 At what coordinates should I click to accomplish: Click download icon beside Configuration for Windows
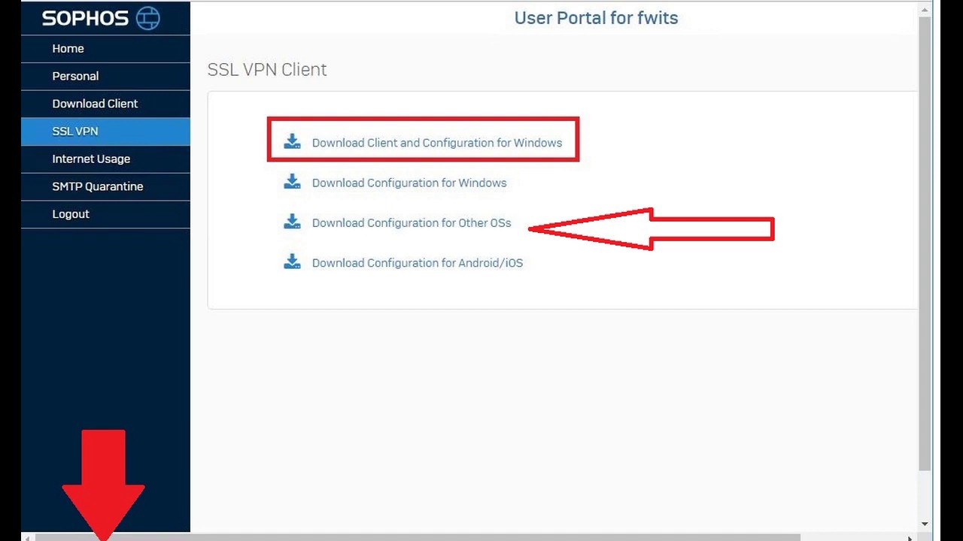(x=292, y=181)
